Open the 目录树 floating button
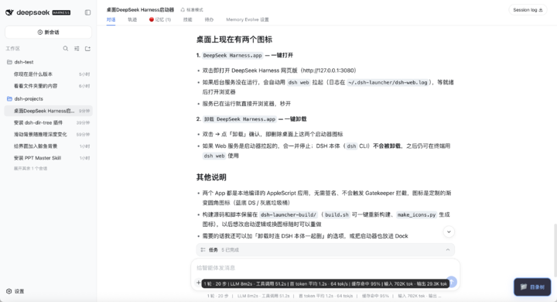Image resolution: width=557 pixels, height=302 pixels. pos(532,287)
